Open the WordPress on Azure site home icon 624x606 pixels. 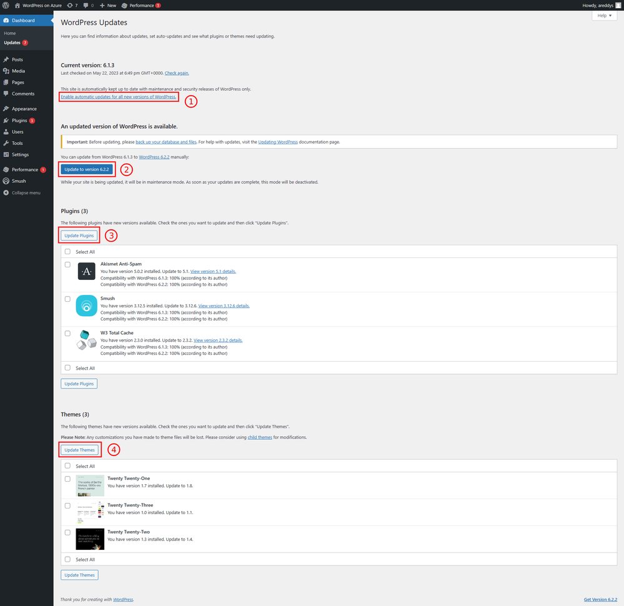coord(17,5)
